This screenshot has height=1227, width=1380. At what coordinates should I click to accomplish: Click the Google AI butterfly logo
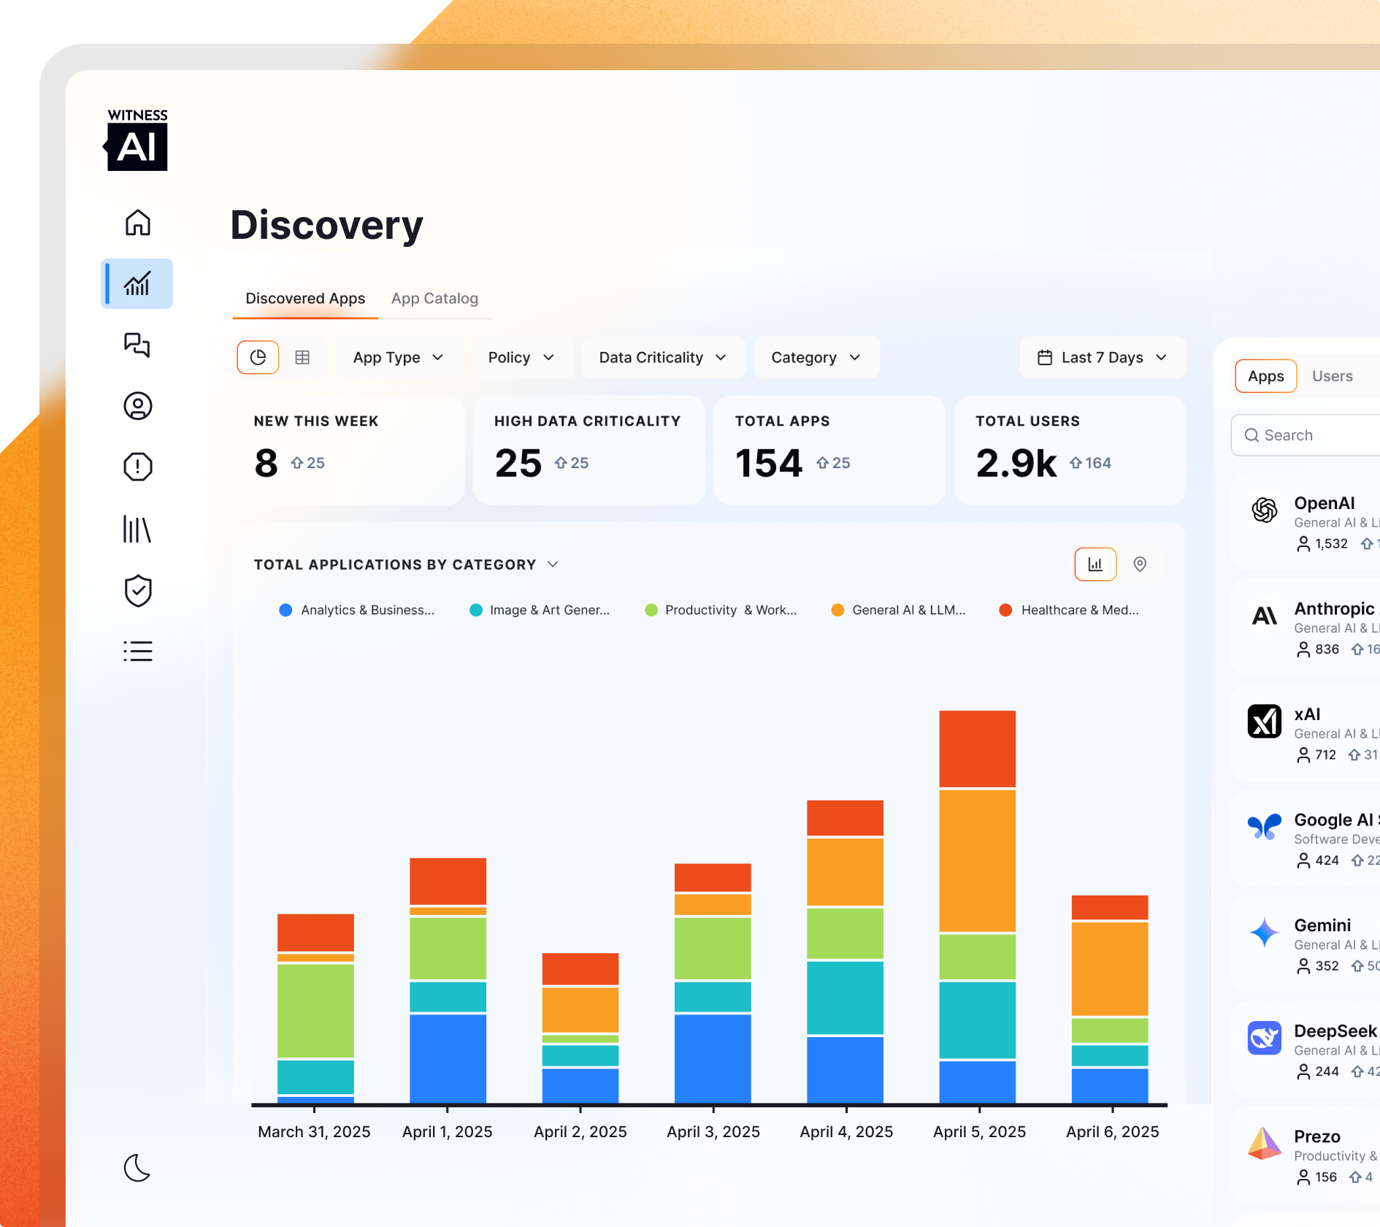(x=1265, y=827)
